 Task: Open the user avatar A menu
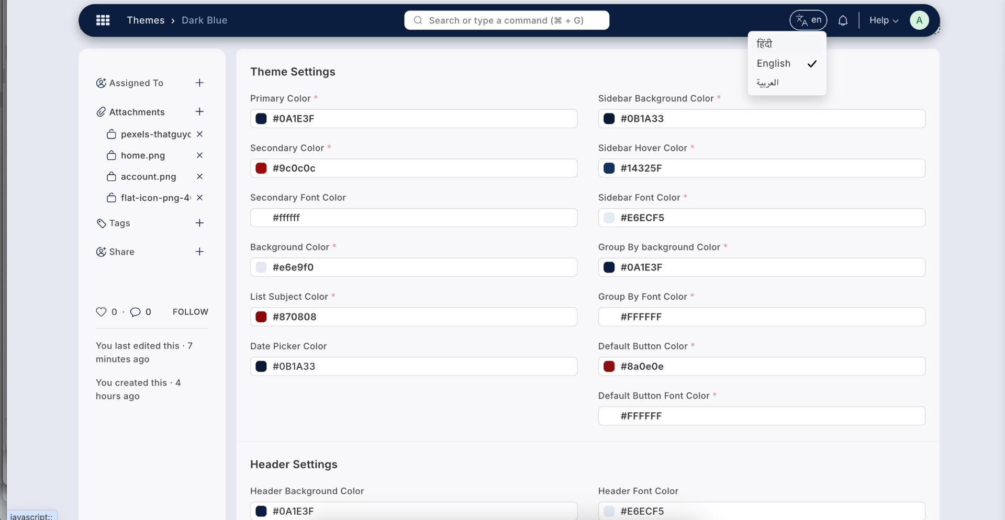pyautogui.click(x=919, y=20)
